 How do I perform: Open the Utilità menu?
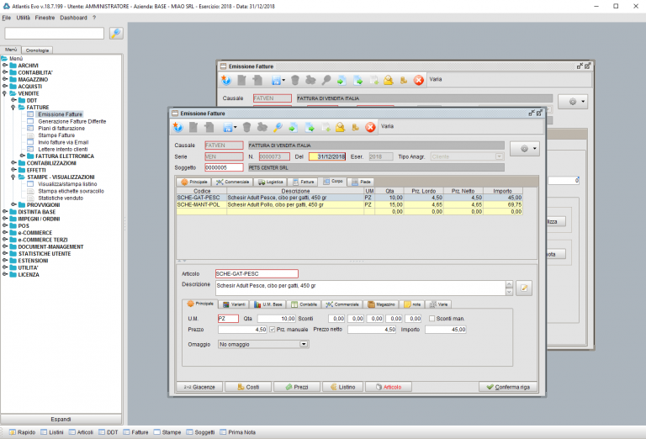(x=23, y=18)
